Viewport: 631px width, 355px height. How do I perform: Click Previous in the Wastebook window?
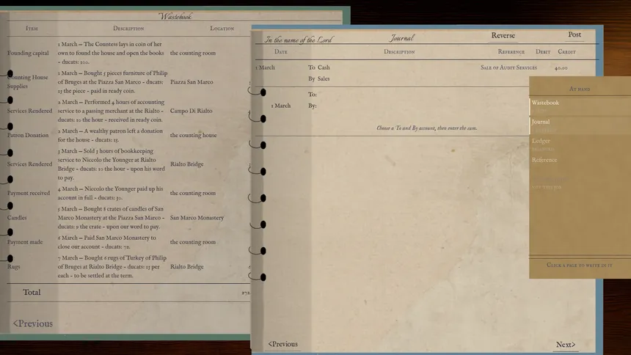click(33, 323)
